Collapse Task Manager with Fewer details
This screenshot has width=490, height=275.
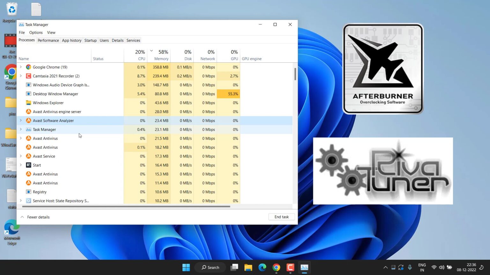click(x=35, y=217)
